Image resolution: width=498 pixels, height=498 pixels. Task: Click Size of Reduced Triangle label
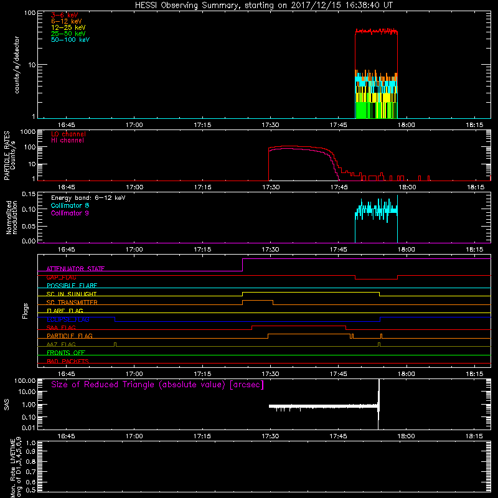click(x=157, y=385)
